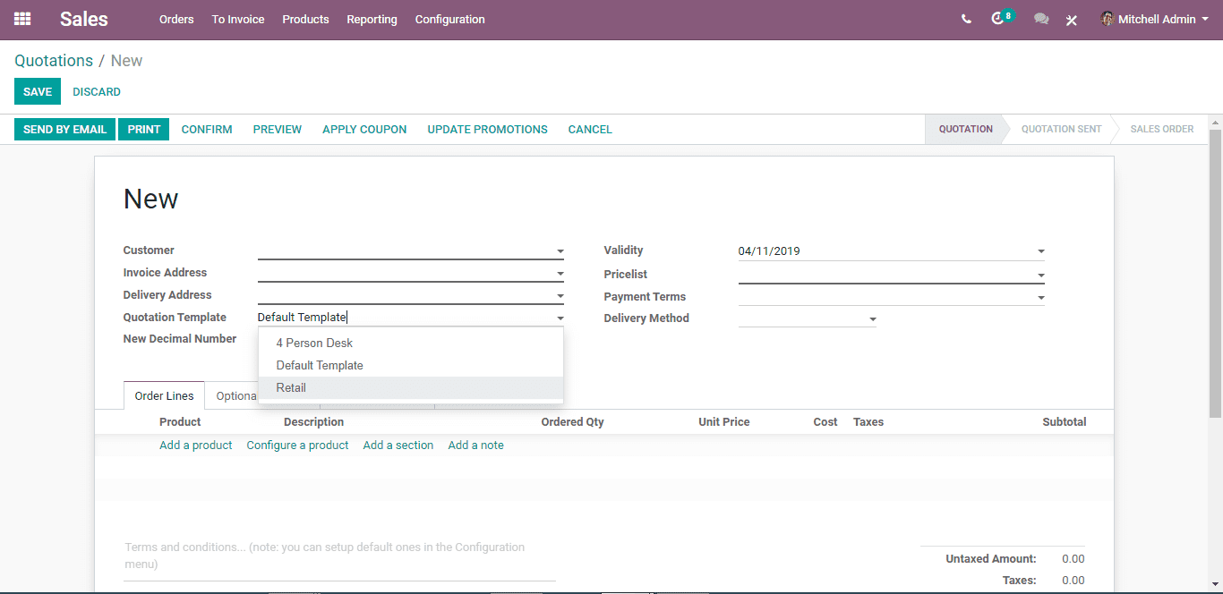Choose Default Template from the list
The width and height of the screenshot is (1223, 594).
coord(411,365)
